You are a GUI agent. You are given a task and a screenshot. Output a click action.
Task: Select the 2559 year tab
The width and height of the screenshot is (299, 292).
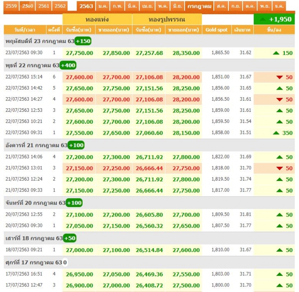coord(11,6)
